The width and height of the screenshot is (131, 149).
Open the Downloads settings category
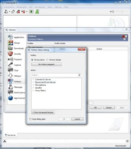(x=17, y=48)
